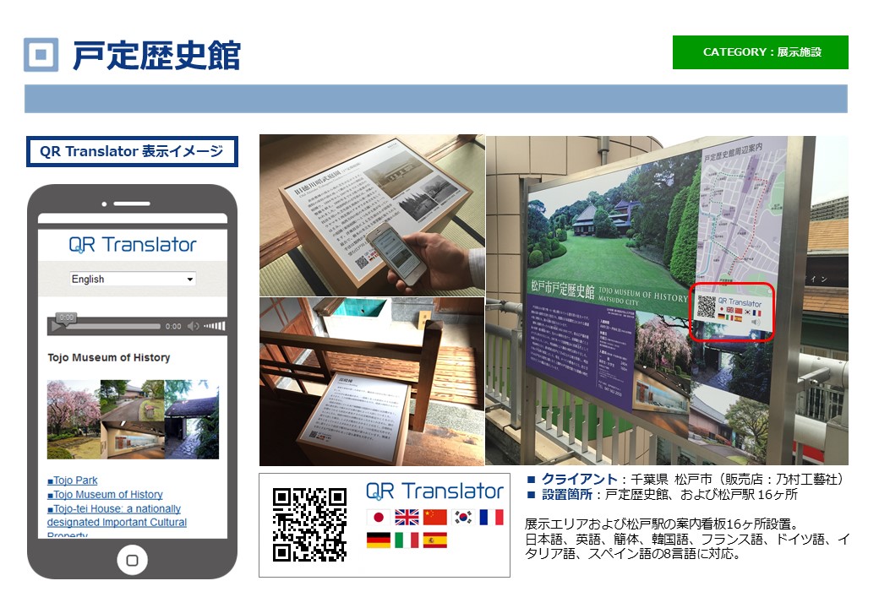Click the red-outlined QR Translator on the signboard
This screenshot has height=608, width=879.
click(x=732, y=312)
